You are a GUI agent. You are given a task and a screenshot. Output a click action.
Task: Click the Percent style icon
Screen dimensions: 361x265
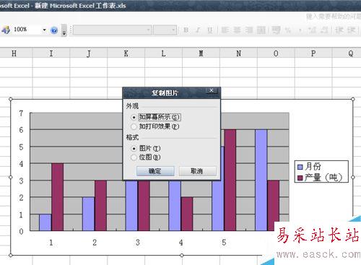pos(288,30)
